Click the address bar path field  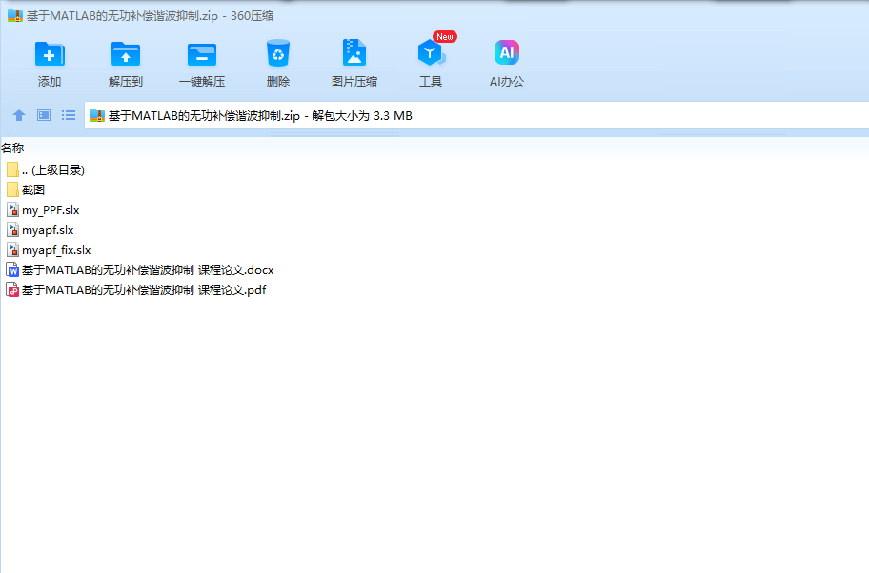(476, 116)
